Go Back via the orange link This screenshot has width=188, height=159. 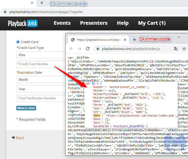tap(20, 138)
